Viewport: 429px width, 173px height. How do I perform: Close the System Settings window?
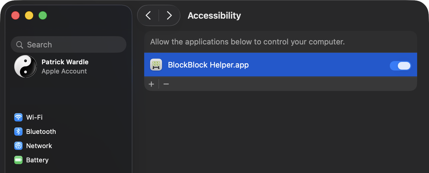click(15, 15)
